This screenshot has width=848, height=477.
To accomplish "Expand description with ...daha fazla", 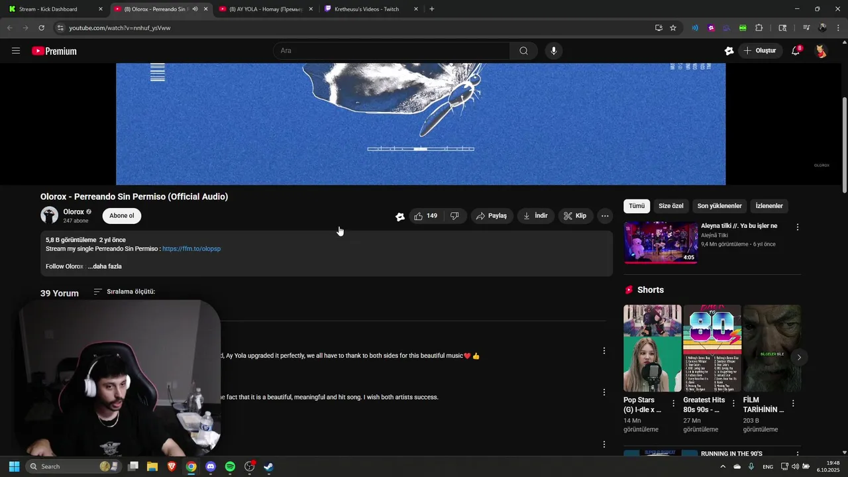I will pos(105,266).
